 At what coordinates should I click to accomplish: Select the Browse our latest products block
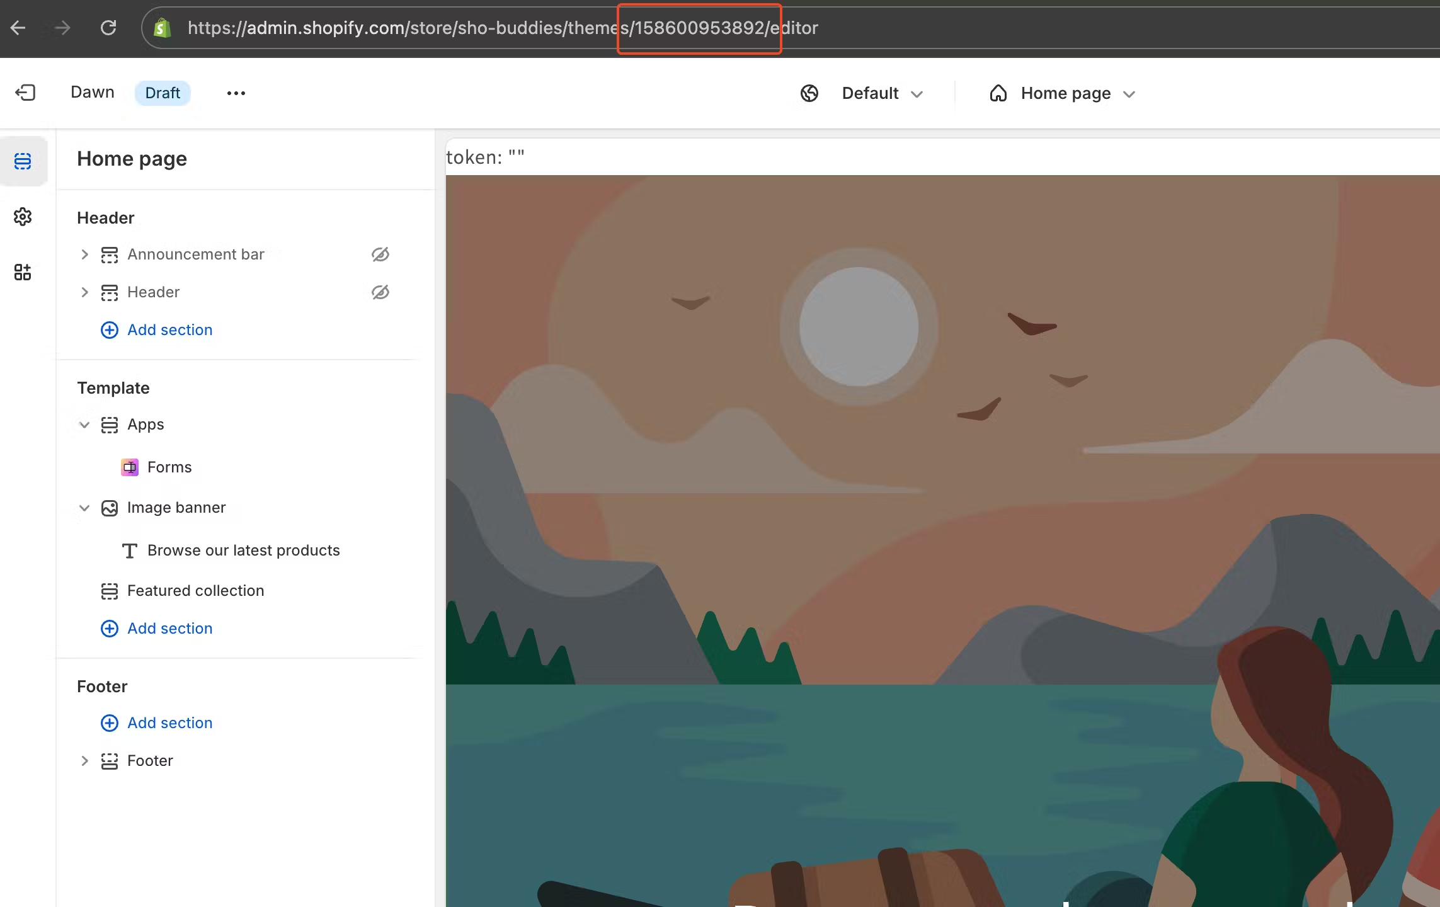(x=243, y=550)
